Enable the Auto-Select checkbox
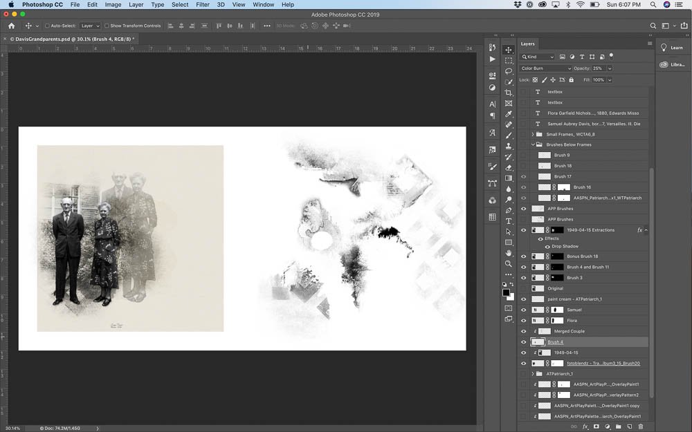Image resolution: width=692 pixels, height=432 pixels. (47, 26)
